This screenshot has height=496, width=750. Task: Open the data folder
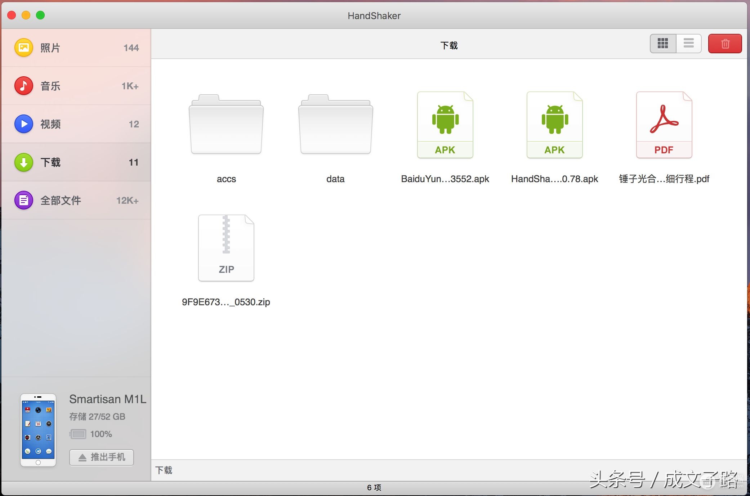336,125
